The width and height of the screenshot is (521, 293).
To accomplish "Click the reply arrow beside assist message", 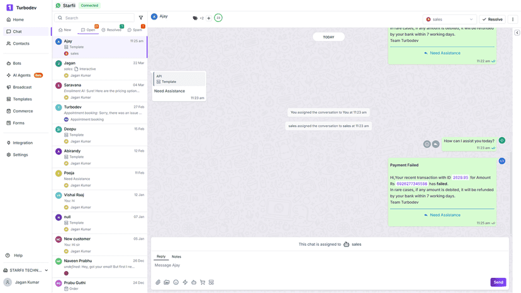I will (435, 144).
